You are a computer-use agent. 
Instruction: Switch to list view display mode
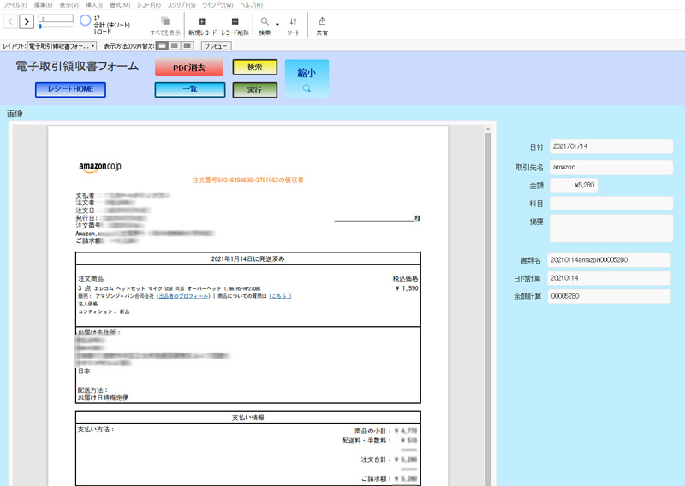point(175,45)
